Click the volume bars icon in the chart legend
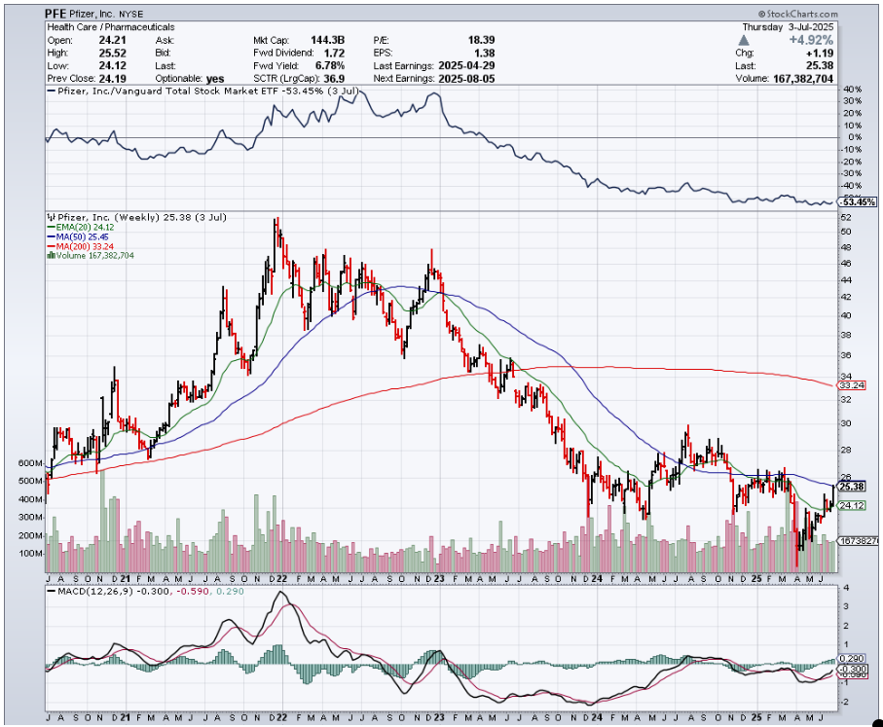Viewport: 883px width, 727px height. pos(52,256)
